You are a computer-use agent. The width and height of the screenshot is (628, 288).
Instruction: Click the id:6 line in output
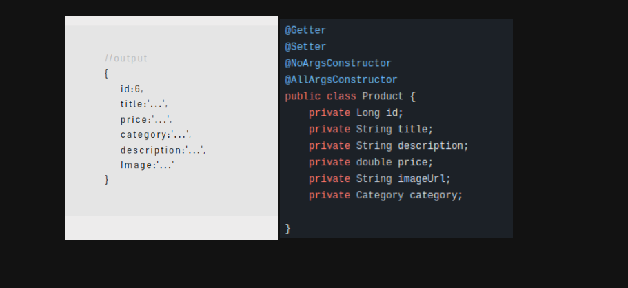pos(132,89)
